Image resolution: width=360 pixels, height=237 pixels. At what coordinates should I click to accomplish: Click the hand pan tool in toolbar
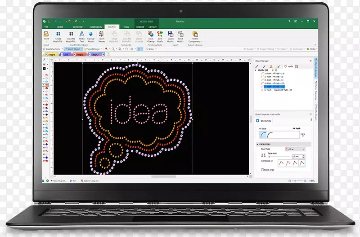[126, 49]
